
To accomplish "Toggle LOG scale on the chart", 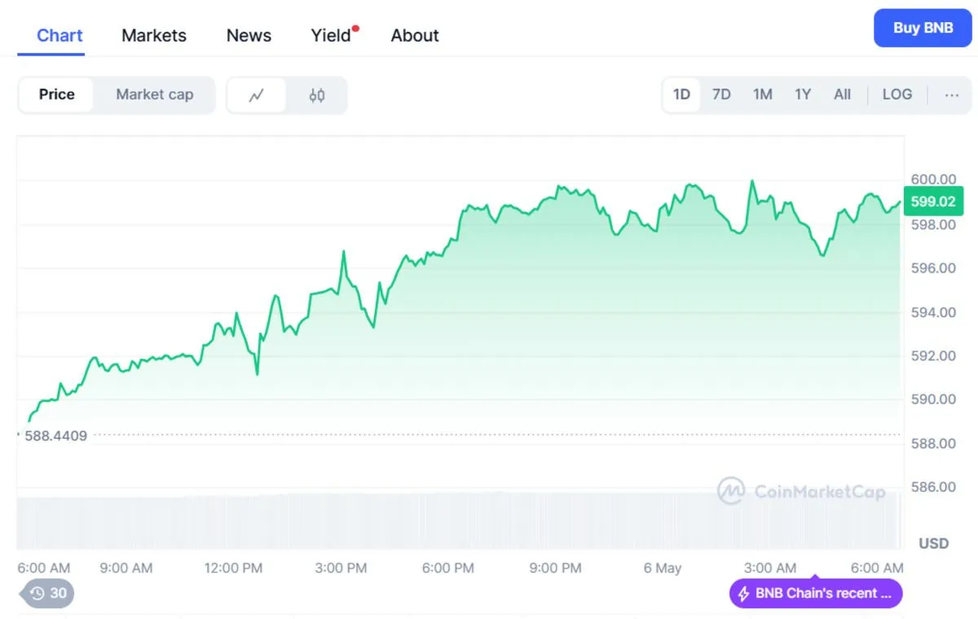I will (x=896, y=95).
